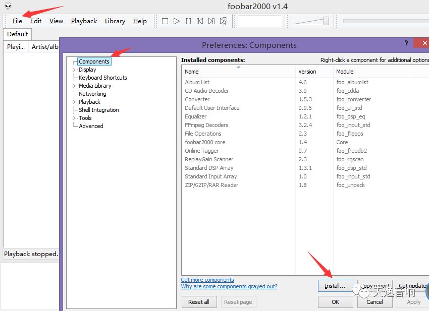Click the Pause playback icon
The image size is (429, 311).
[188, 21]
